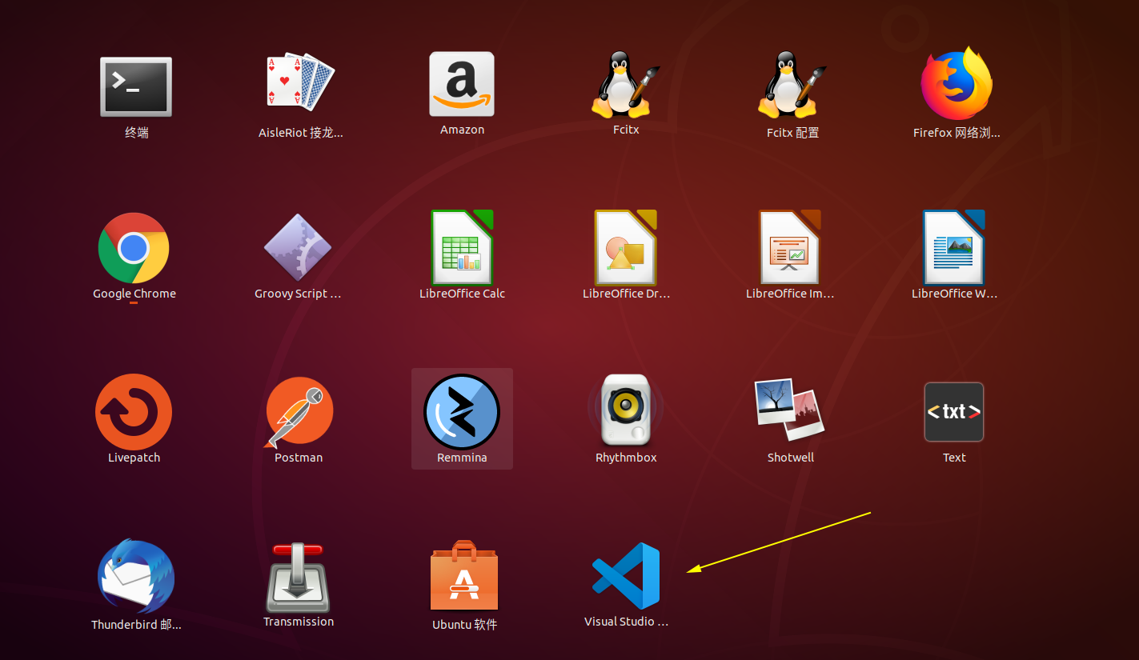Open Shotwell photo manager icon
This screenshot has width=1139, height=660.
click(790, 410)
